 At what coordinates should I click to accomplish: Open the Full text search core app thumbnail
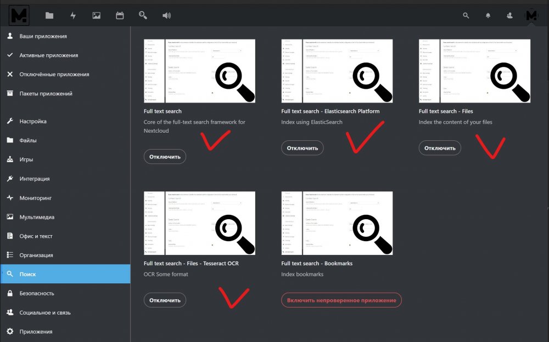[200, 71]
